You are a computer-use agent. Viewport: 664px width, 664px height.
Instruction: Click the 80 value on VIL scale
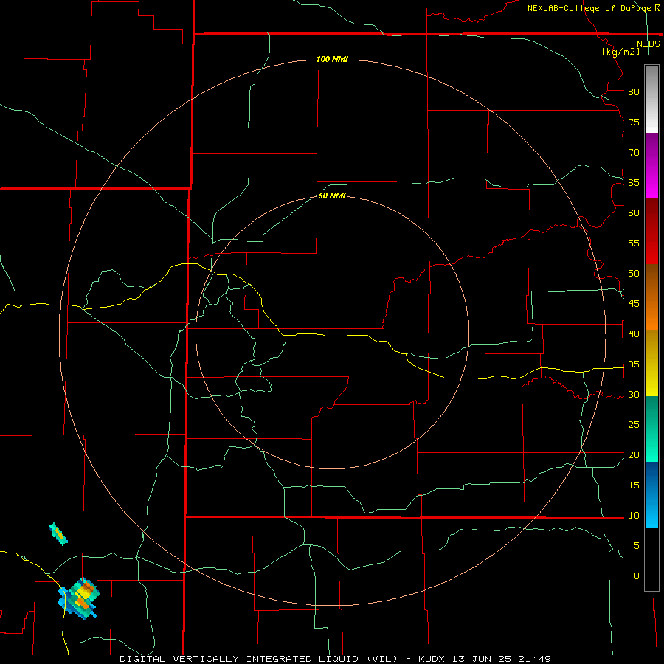pyautogui.click(x=634, y=92)
